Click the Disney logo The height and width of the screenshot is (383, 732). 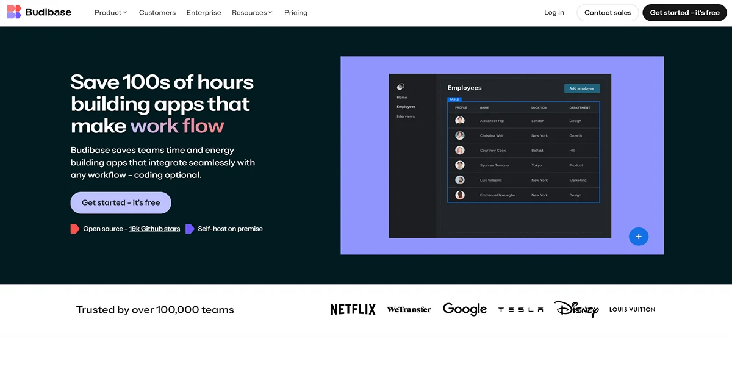pyautogui.click(x=576, y=309)
